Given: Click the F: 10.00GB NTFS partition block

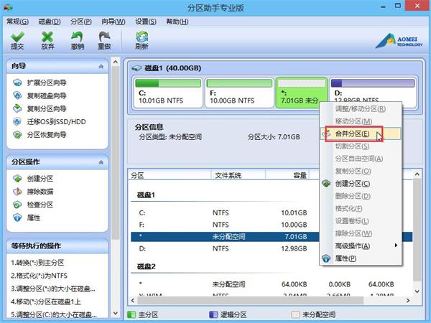Looking at the screenshot, I should pos(239,93).
